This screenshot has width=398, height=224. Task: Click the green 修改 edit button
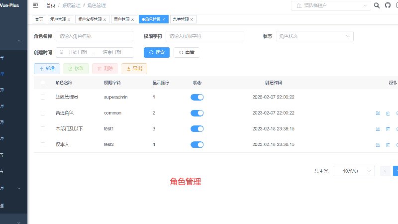(x=76, y=68)
